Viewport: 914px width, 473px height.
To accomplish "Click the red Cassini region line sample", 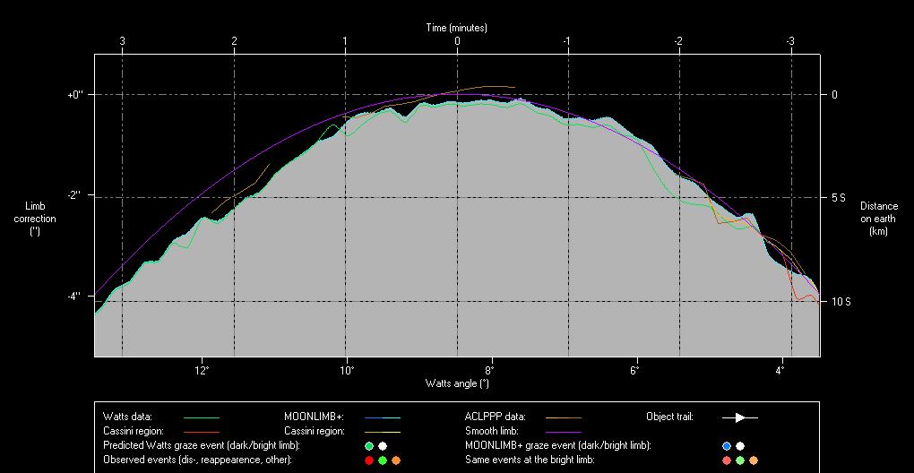I will (201, 432).
